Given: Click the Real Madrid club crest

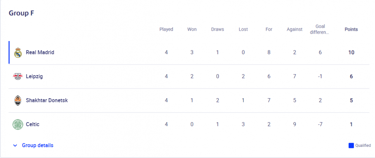Looking at the screenshot, I should pos(18,53).
